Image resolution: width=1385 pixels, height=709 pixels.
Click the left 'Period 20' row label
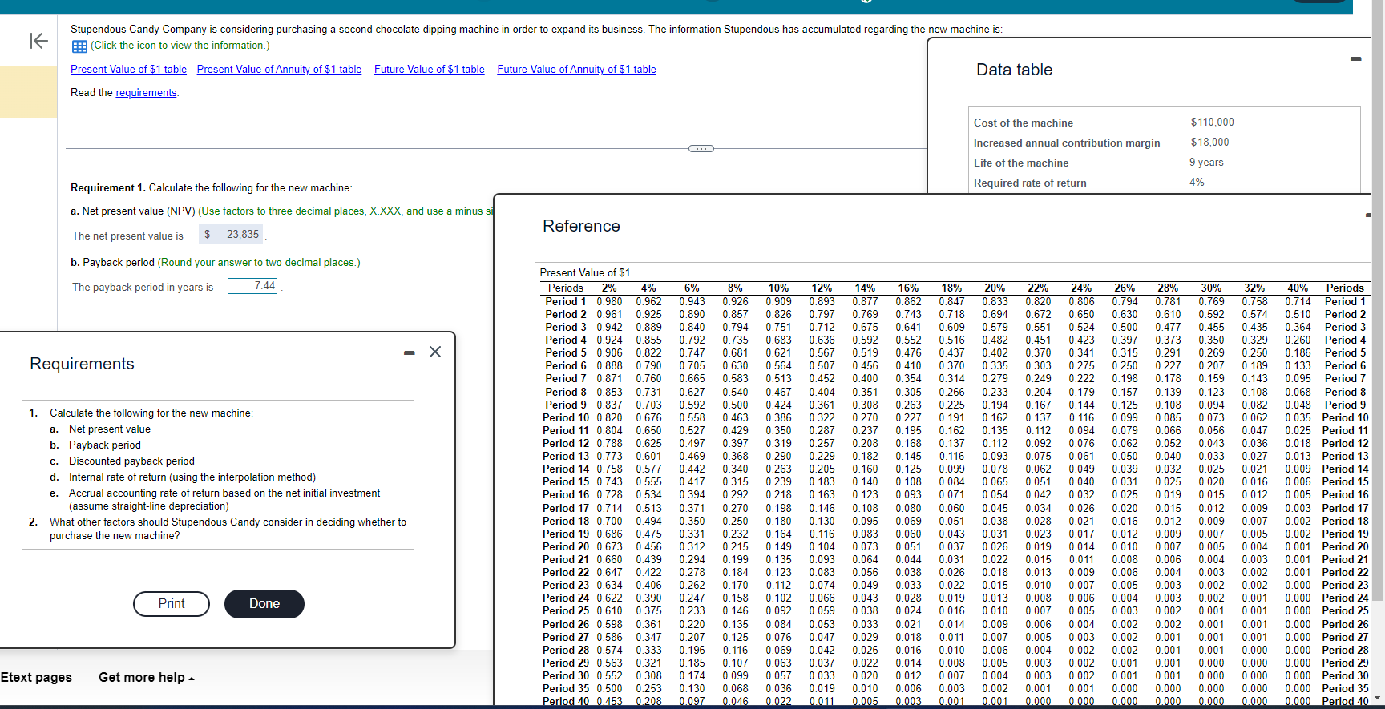566,547
